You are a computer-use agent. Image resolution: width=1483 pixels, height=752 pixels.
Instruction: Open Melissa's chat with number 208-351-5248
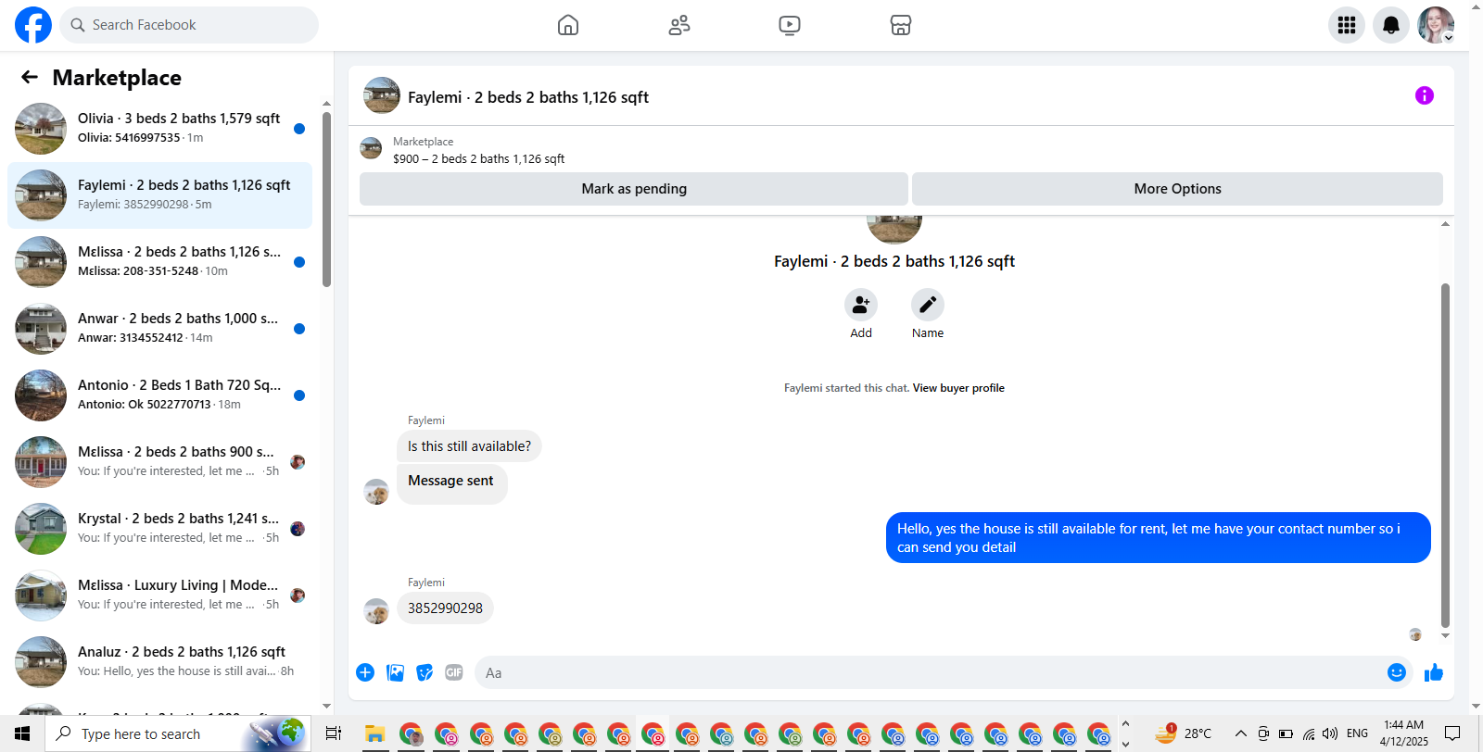(x=159, y=262)
